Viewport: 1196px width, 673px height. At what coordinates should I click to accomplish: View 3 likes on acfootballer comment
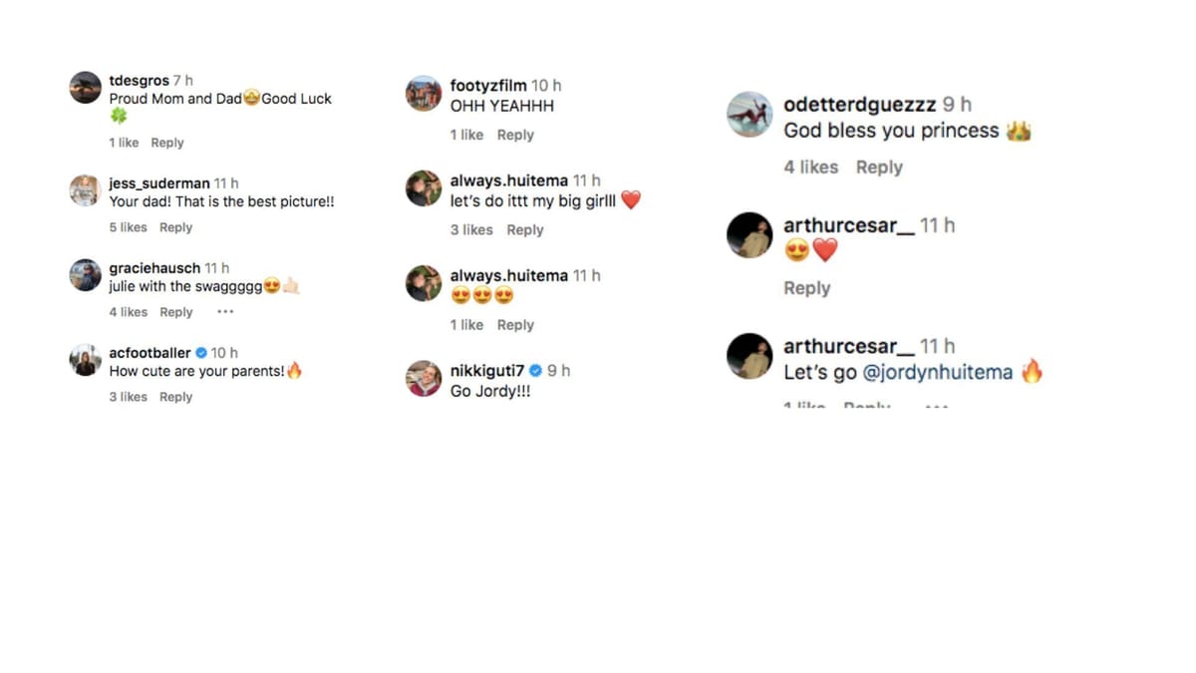[129, 397]
